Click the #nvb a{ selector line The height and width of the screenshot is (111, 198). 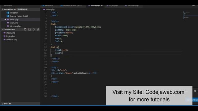click(55, 47)
